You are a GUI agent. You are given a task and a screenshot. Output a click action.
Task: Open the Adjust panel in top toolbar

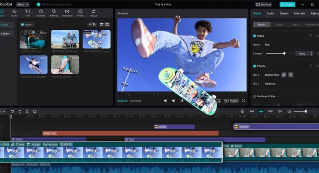(93, 13)
